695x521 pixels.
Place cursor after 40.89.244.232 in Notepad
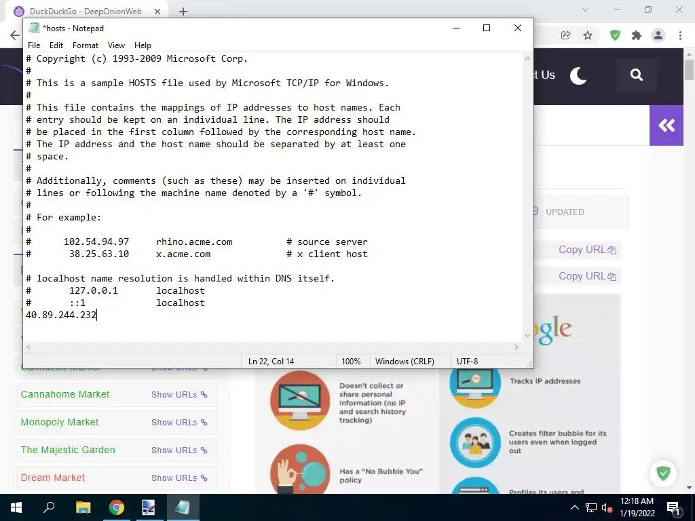pyautogui.click(x=97, y=315)
